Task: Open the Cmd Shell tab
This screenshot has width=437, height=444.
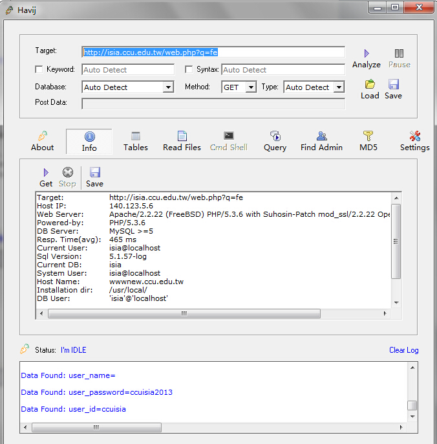Action: tap(229, 141)
